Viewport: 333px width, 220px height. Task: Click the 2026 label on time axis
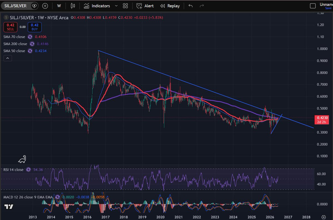point(270,217)
